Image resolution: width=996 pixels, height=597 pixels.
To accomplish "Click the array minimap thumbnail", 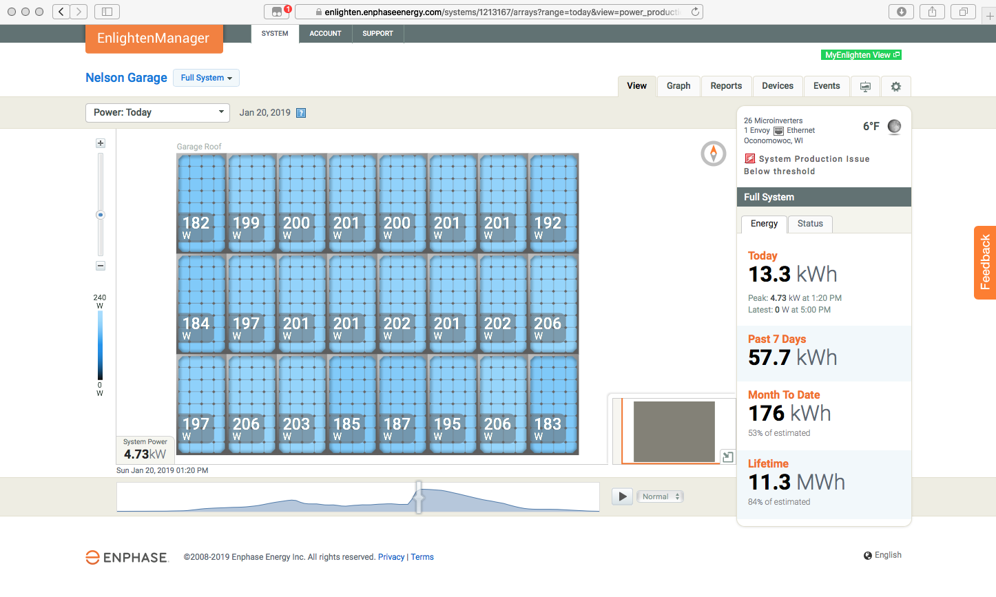I will (x=674, y=432).
